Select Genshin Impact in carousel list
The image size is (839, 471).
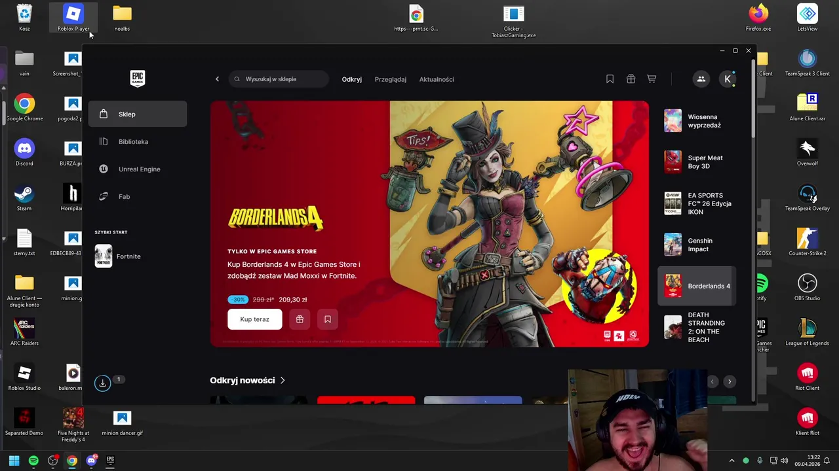pos(697,245)
